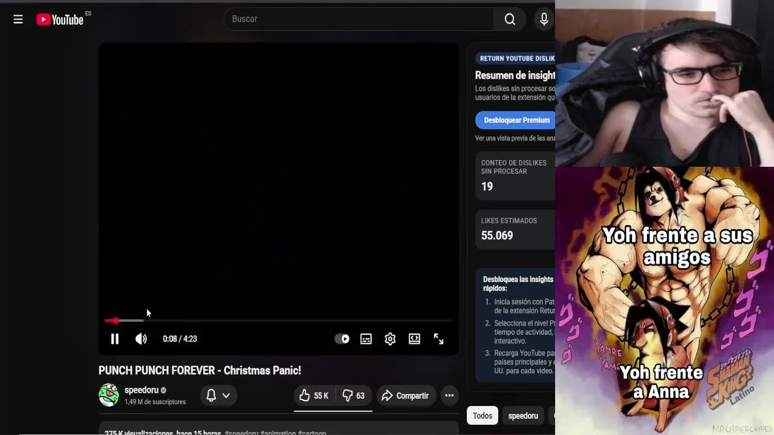This screenshot has width=774, height=435.
Task: Start voice search with the microphone
Action: click(x=544, y=19)
